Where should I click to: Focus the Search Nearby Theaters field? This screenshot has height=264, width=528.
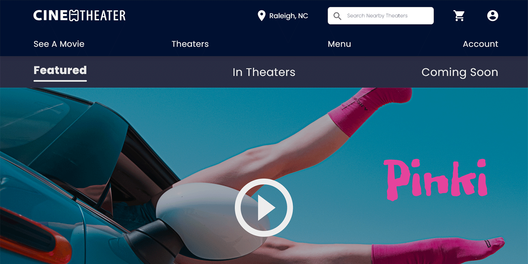pos(386,16)
